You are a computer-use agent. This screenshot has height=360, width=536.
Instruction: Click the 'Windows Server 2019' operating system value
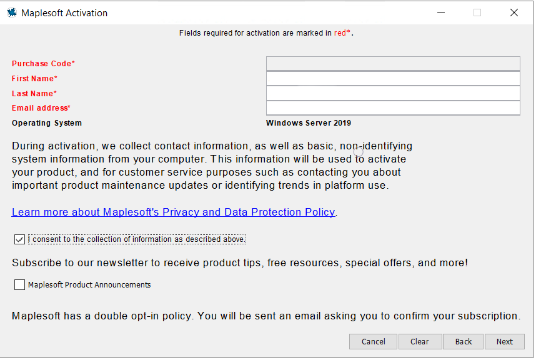coord(309,123)
